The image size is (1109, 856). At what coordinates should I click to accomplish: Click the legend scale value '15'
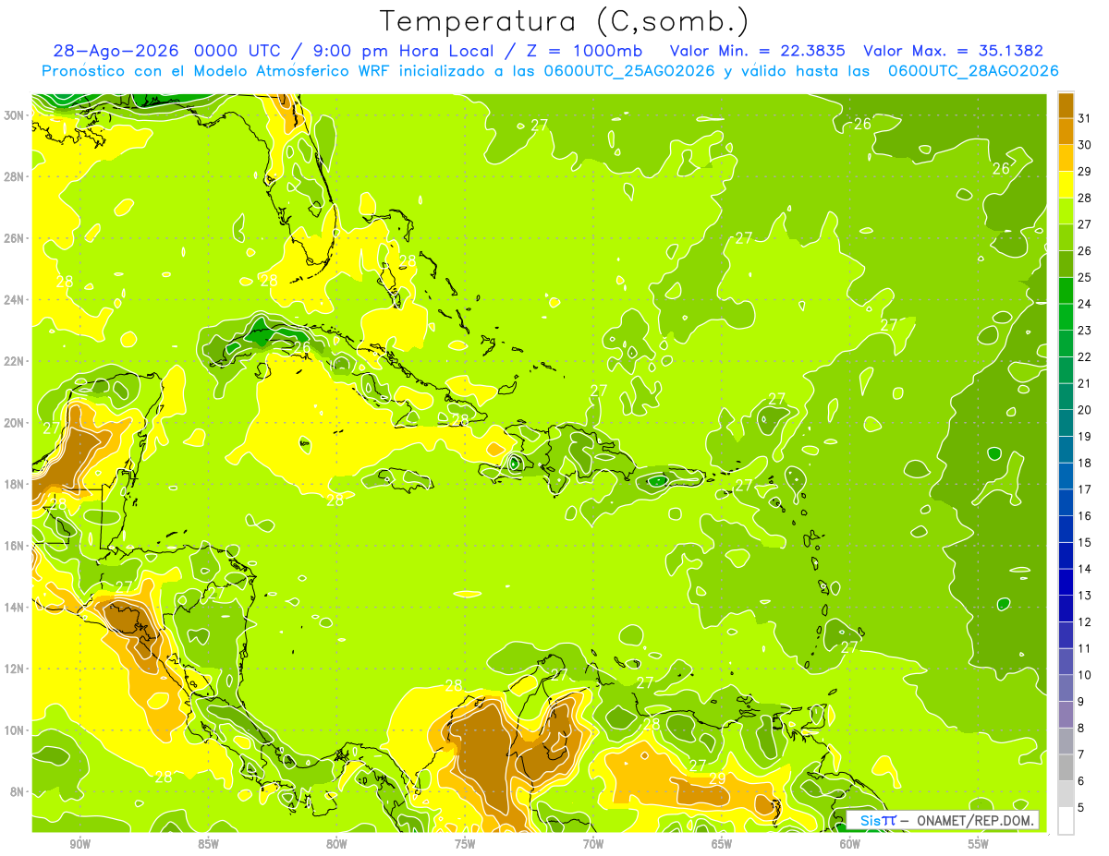click(1085, 543)
